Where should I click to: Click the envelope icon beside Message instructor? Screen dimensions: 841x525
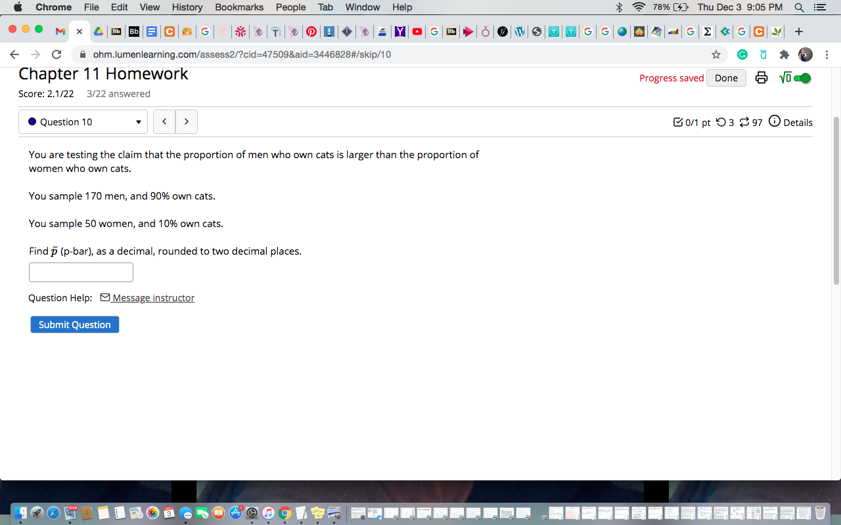point(105,297)
